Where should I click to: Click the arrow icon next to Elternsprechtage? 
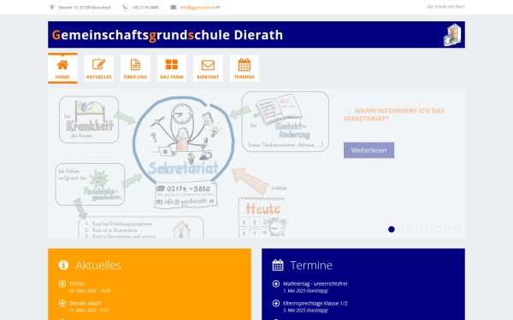276,303
